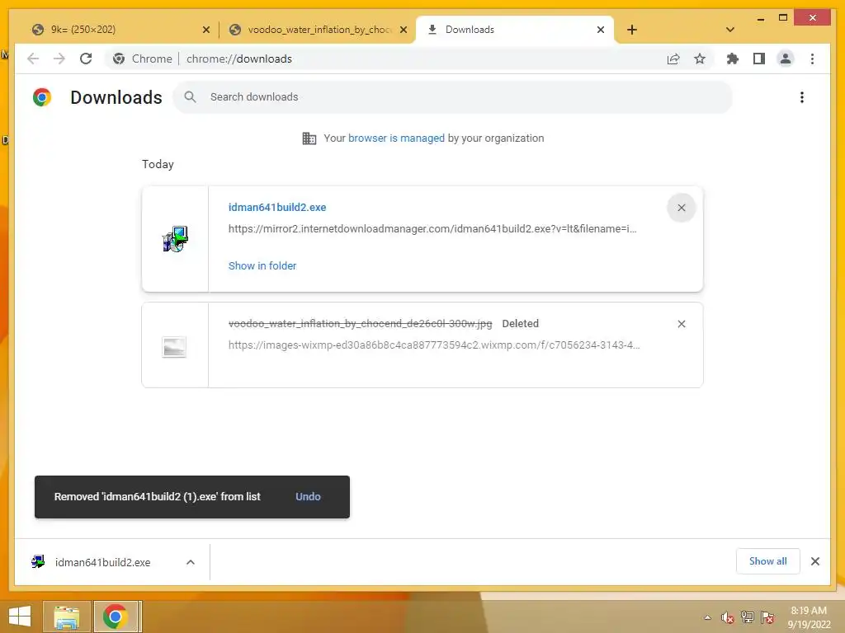
Task: Select the Downloads tab
Action: point(515,30)
